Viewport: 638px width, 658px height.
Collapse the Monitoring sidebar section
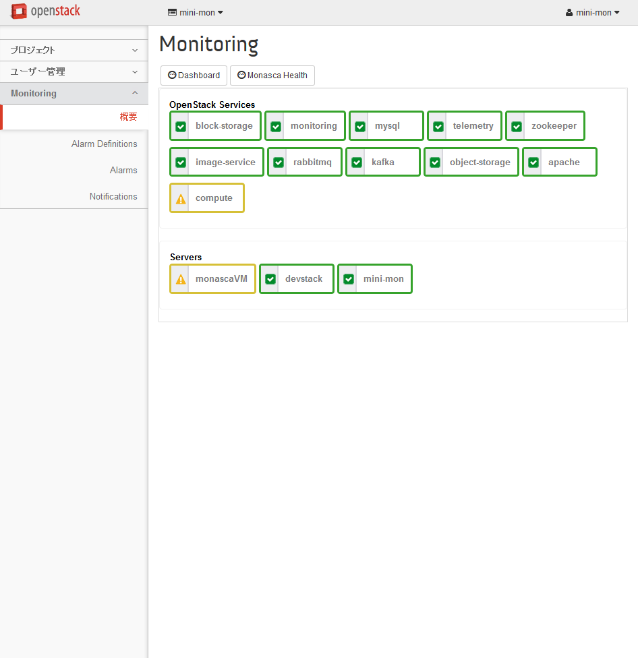tap(74, 93)
